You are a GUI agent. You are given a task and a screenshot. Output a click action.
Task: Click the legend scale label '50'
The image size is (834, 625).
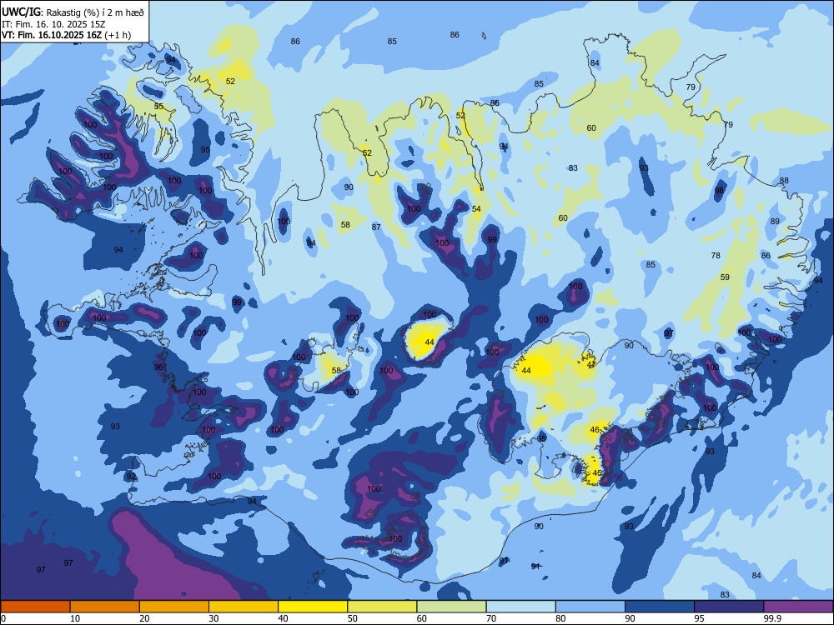coord(353,618)
